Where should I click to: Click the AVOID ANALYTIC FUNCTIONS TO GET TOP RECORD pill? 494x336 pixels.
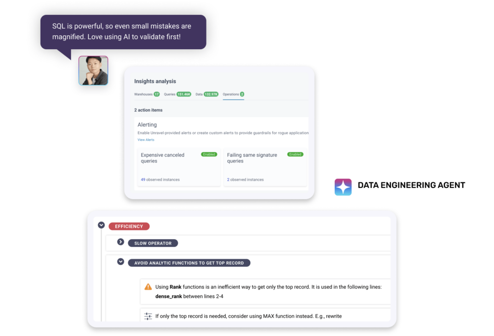pyautogui.click(x=189, y=263)
